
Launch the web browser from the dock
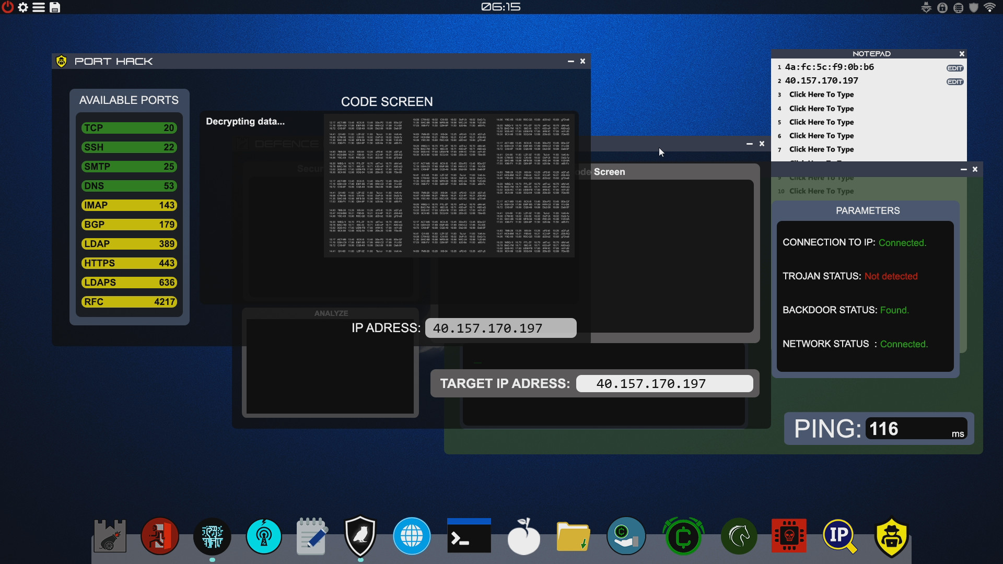point(412,535)
